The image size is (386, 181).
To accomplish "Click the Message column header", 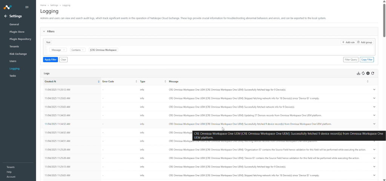I will tap(173, 81).
